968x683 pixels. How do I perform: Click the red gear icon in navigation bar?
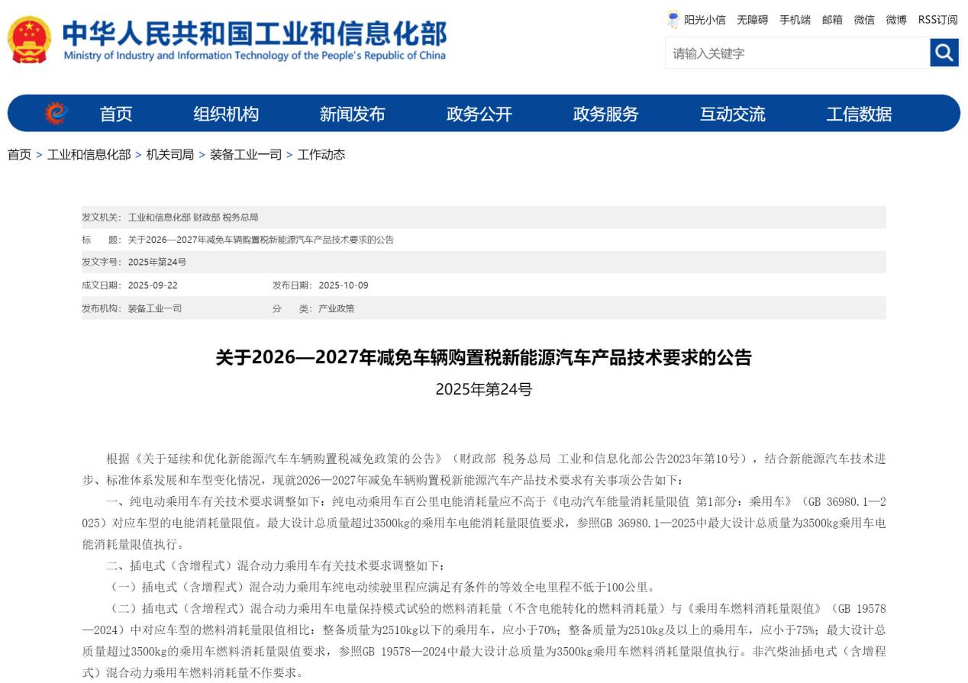click(56, 114)
